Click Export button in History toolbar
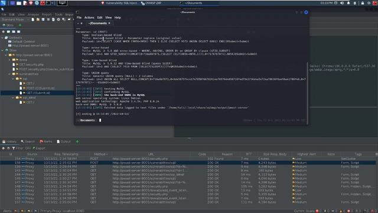 point(39,149)
